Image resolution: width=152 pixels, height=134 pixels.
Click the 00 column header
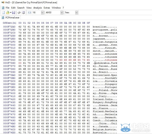coord(20,23)
